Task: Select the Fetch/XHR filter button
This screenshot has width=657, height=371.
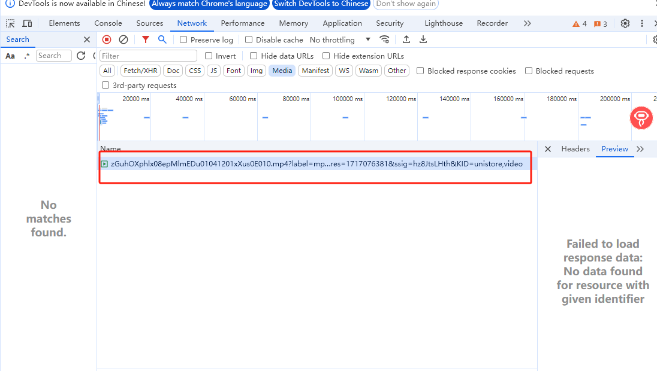Action: pyautogui.click(x=140, y=71)
